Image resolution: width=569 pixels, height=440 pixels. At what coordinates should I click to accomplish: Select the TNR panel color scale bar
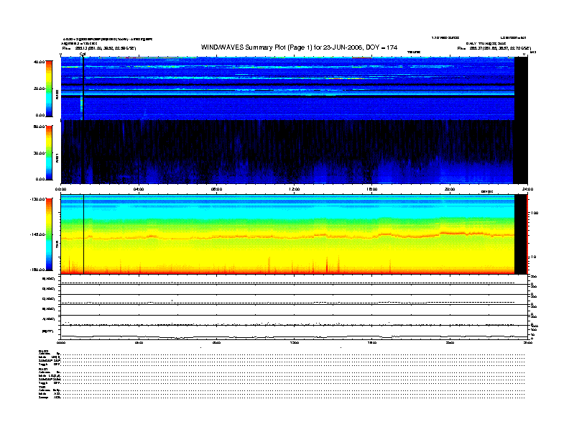pyautogui.click(x=49, y=234)
